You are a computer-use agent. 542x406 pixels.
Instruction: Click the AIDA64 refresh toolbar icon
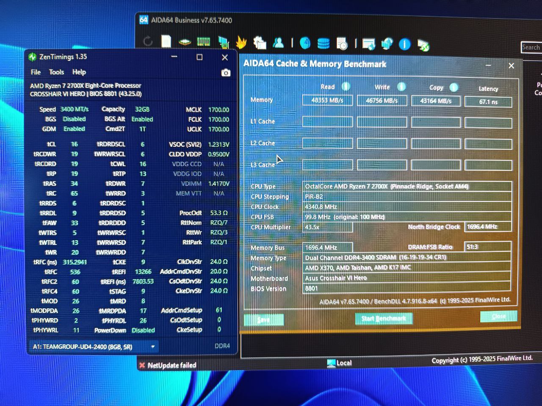(x=148, y=41)
